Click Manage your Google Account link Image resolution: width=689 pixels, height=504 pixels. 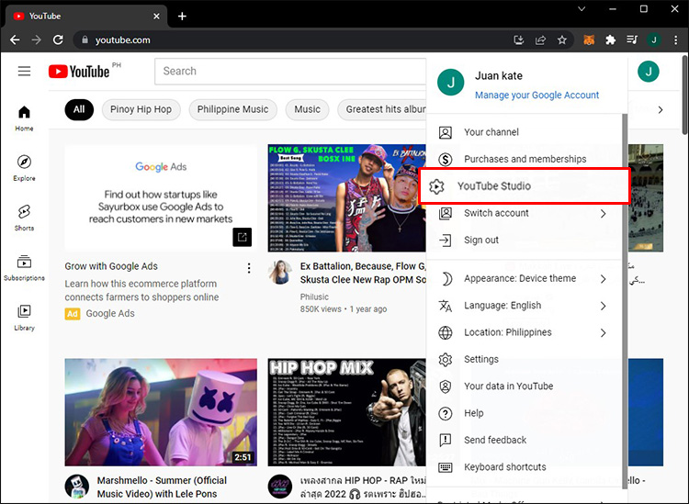[537, 95]
